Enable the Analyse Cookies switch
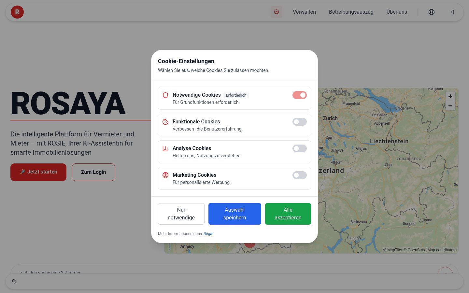 [x=300, y=148]
